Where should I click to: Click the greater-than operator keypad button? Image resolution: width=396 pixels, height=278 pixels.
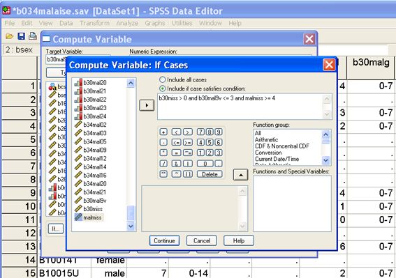188,132
